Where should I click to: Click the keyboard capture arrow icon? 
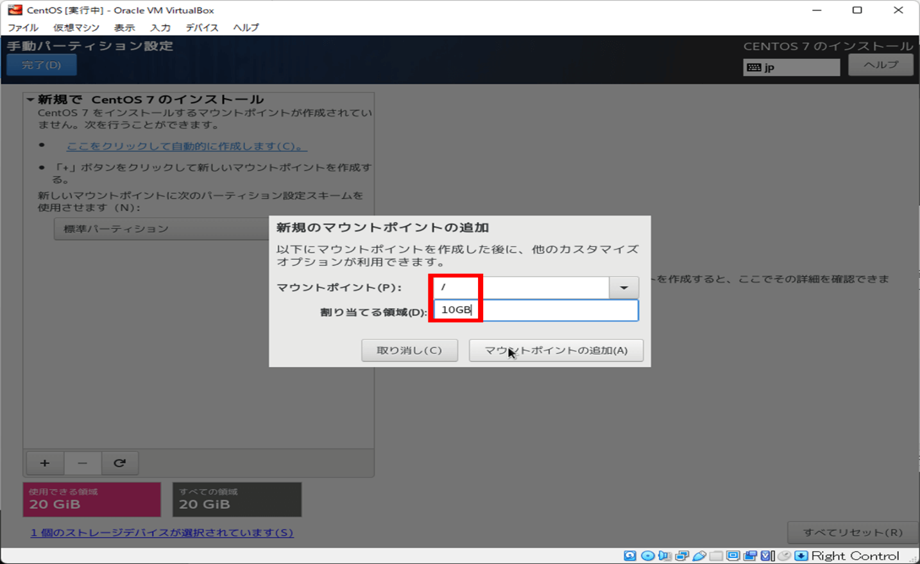tap(801, 556)
